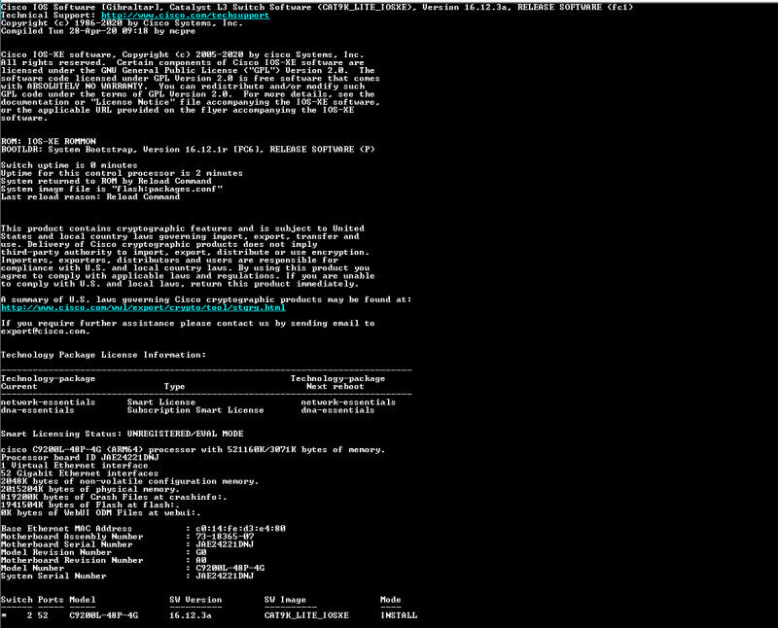Select 16.12.3a in the switch table row
Image resolution: width=778 pixels, height=628 pixels.
tap(191, 615)
